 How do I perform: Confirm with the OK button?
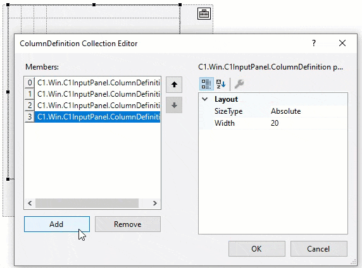257,248
